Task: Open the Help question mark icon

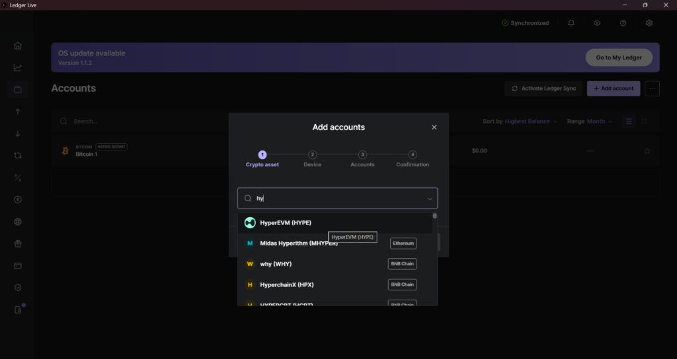Action: pyautogui.click(x=623, y=23)
